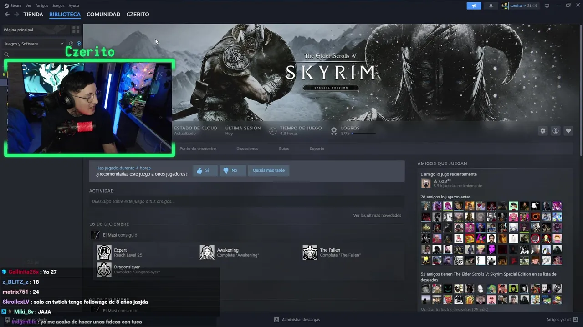Click the ÚLTIMA SESIÓN info
This screenshot has width=583, height=327.
tap(243, 130)
